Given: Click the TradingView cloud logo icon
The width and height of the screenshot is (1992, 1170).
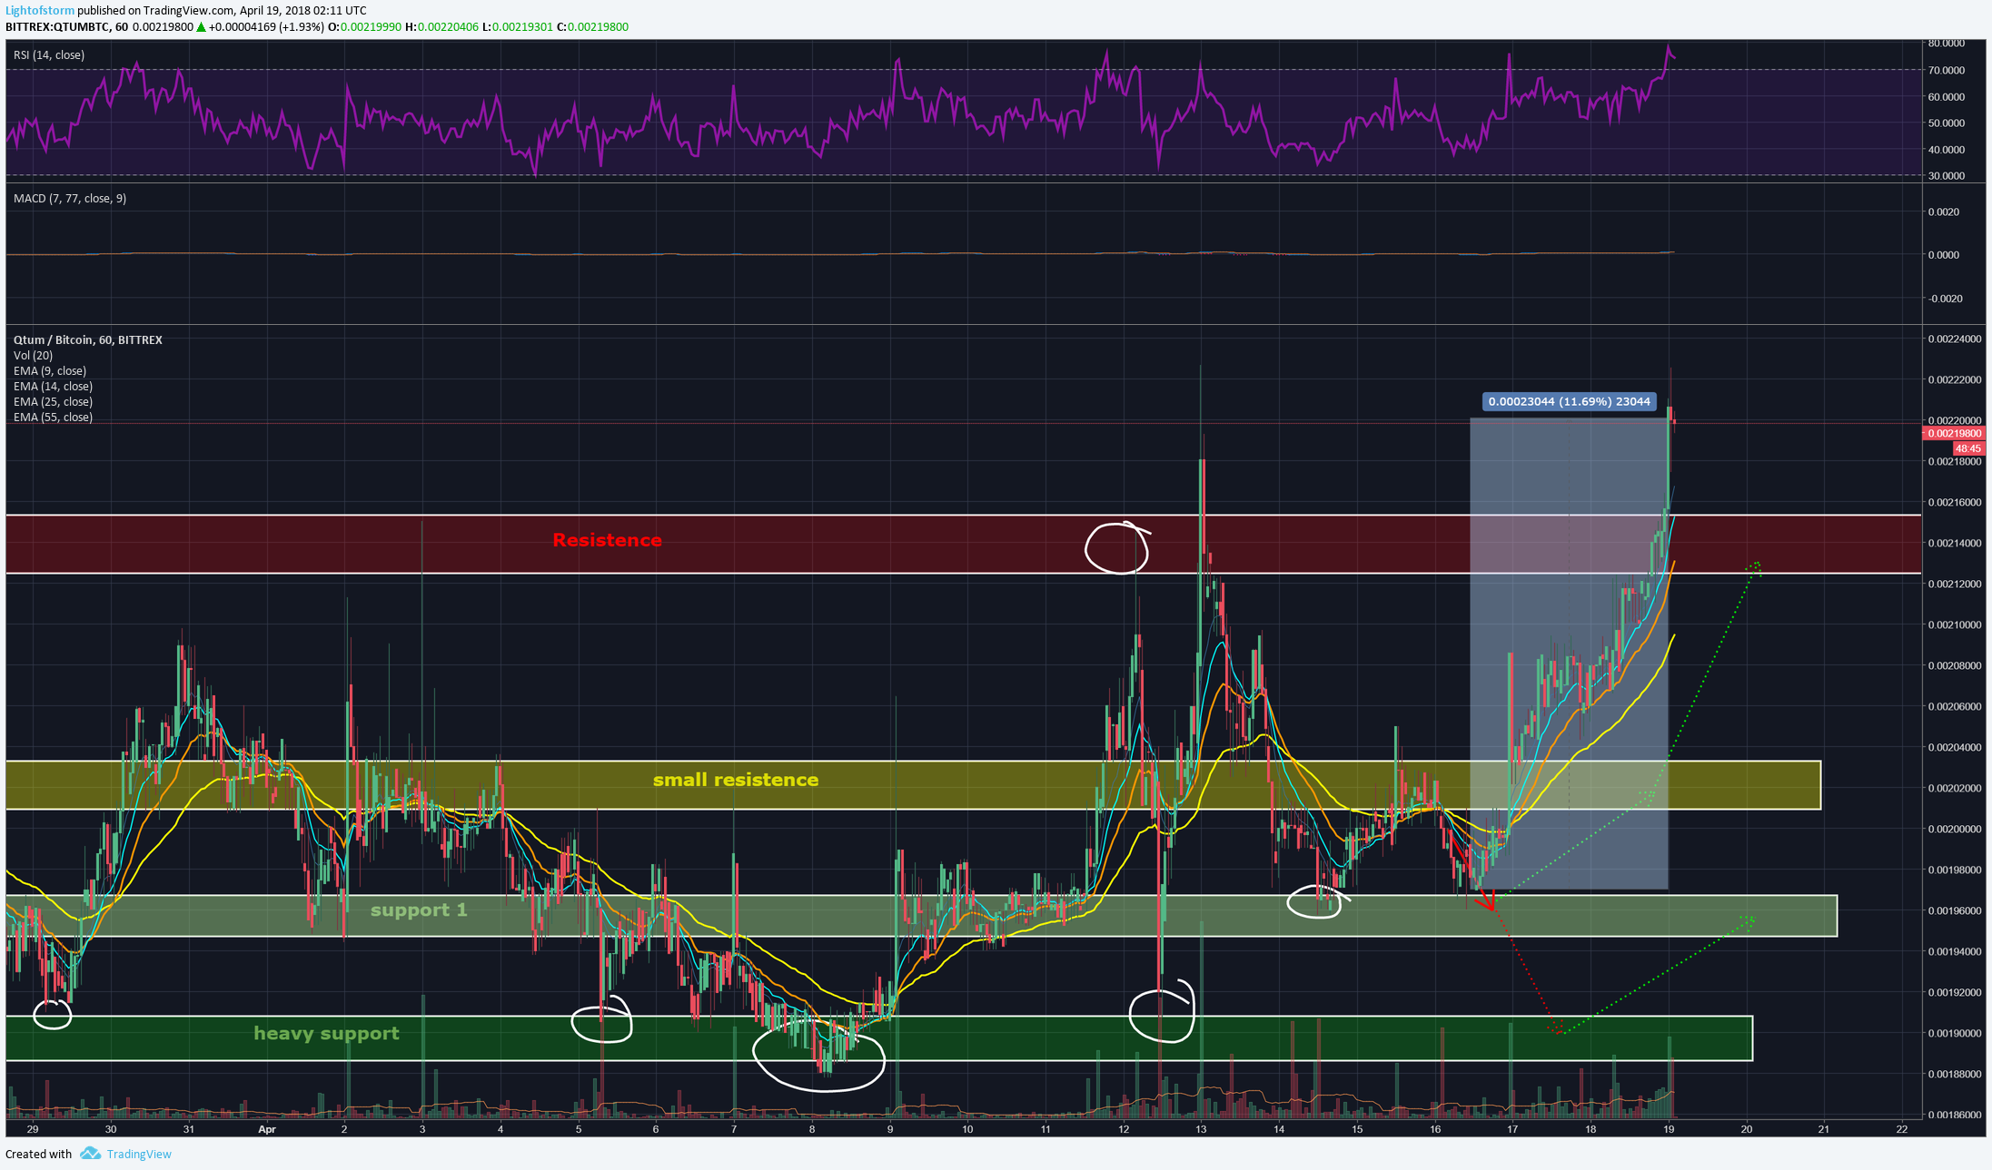Looking at the screenshot, I should [x=90, y=1154].
